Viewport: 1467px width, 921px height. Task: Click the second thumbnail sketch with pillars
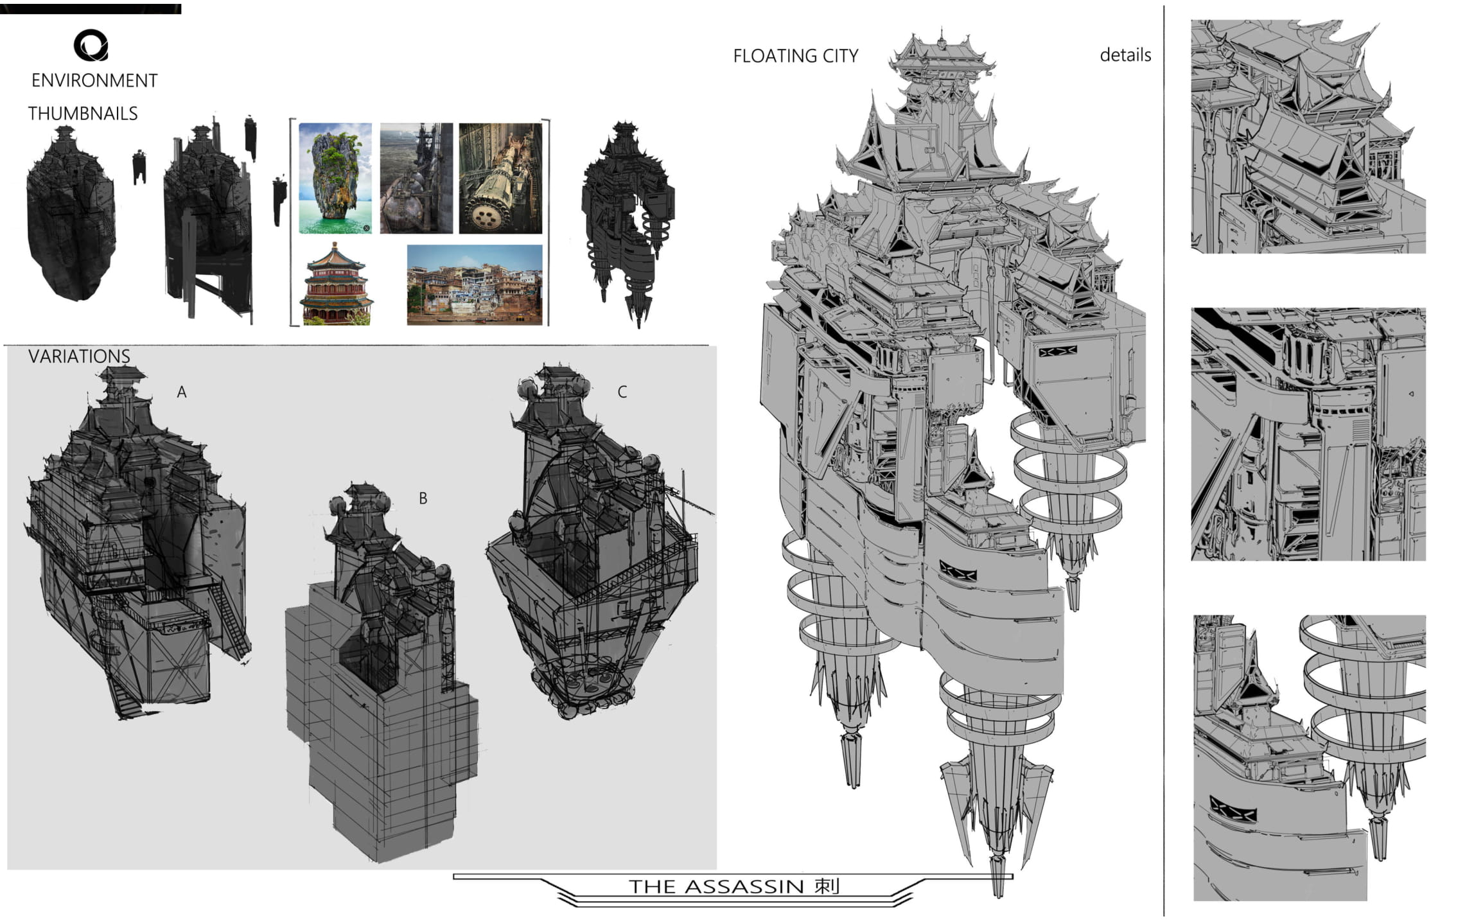point(207,222)
